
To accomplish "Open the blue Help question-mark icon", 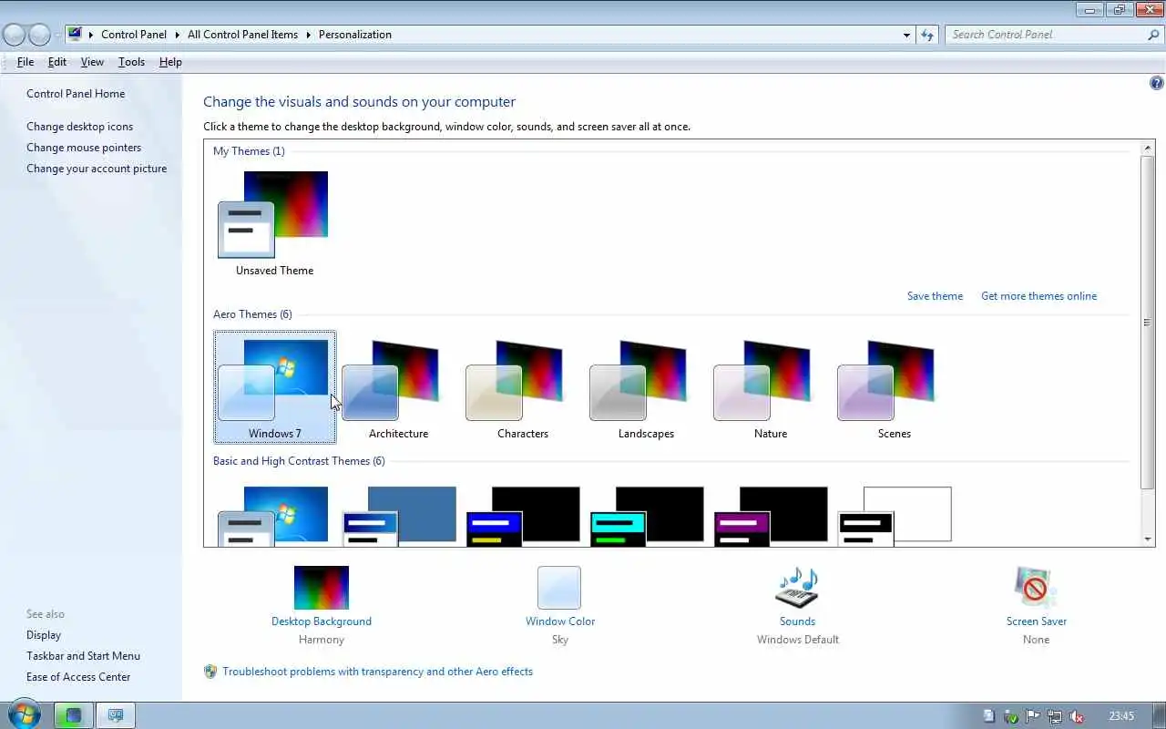I will tap(1157, 83).
